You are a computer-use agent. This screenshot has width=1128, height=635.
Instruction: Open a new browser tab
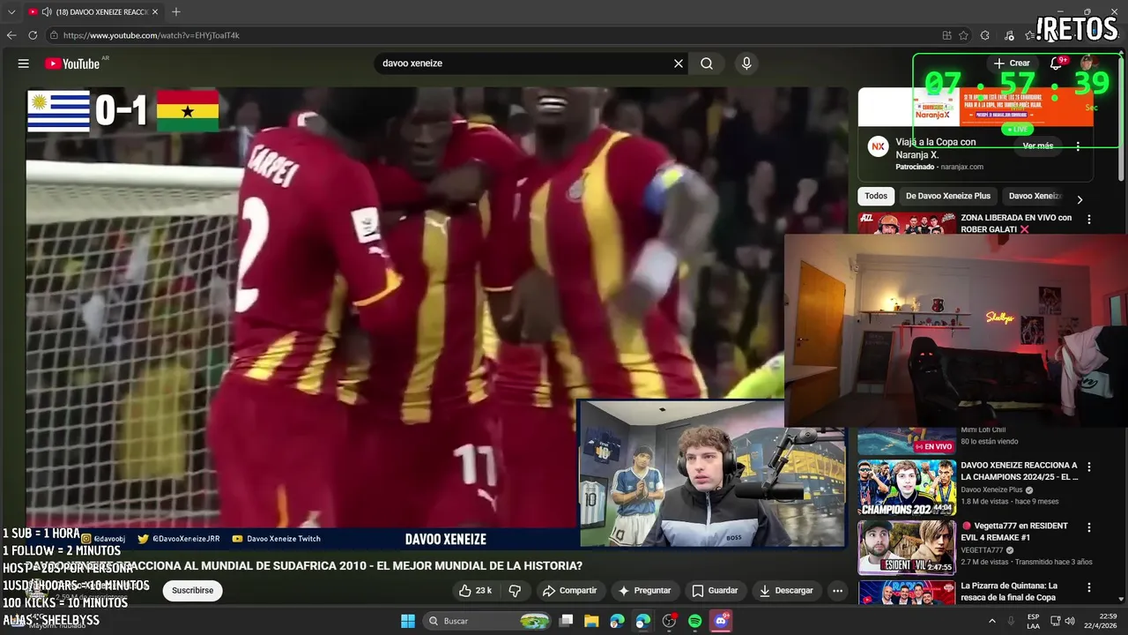point(176,11)
